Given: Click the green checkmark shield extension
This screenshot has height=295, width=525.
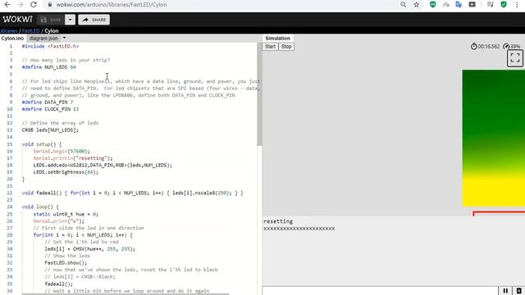Looking at the screenshot, I should pyautogui.click(x=504, y=5).
